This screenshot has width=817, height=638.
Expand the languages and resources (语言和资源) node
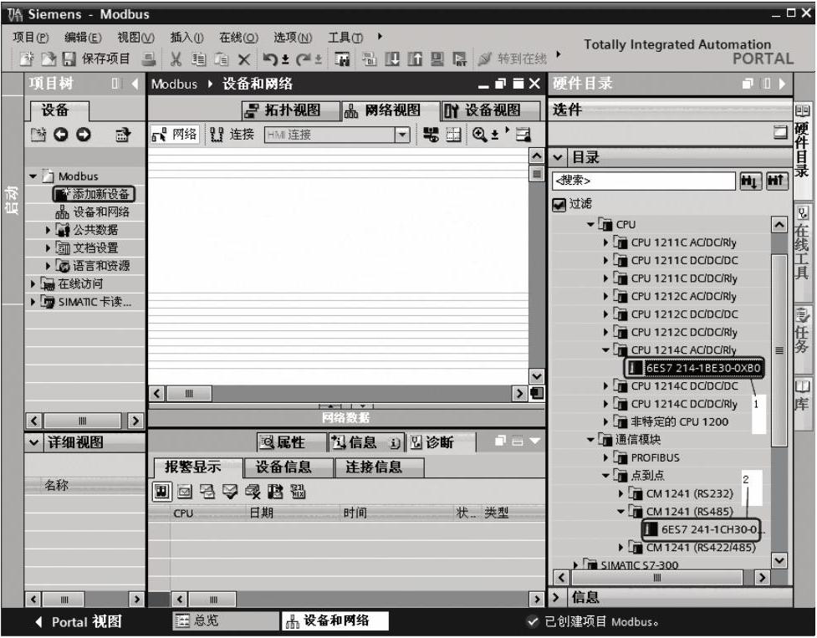(48, 266)
